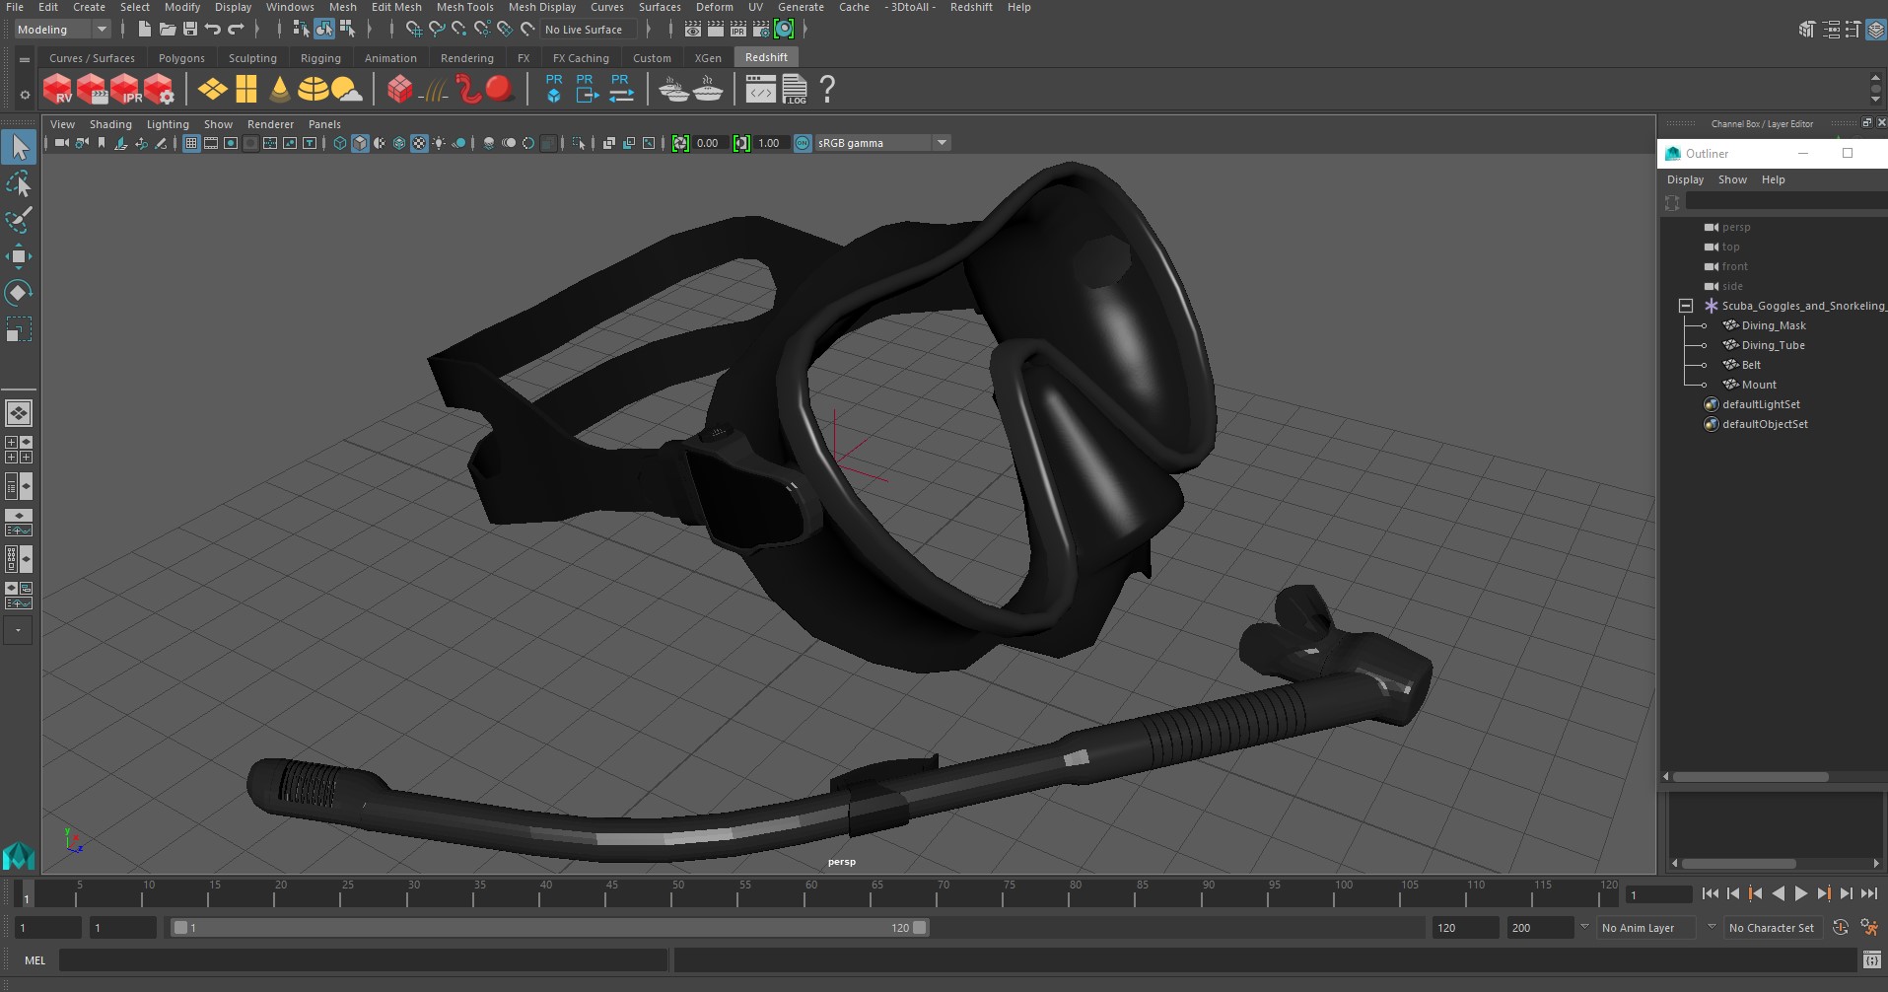Open the Redshift .LOG file icon
This screenshot has width=1888, height=992.
tap(795, 90)
